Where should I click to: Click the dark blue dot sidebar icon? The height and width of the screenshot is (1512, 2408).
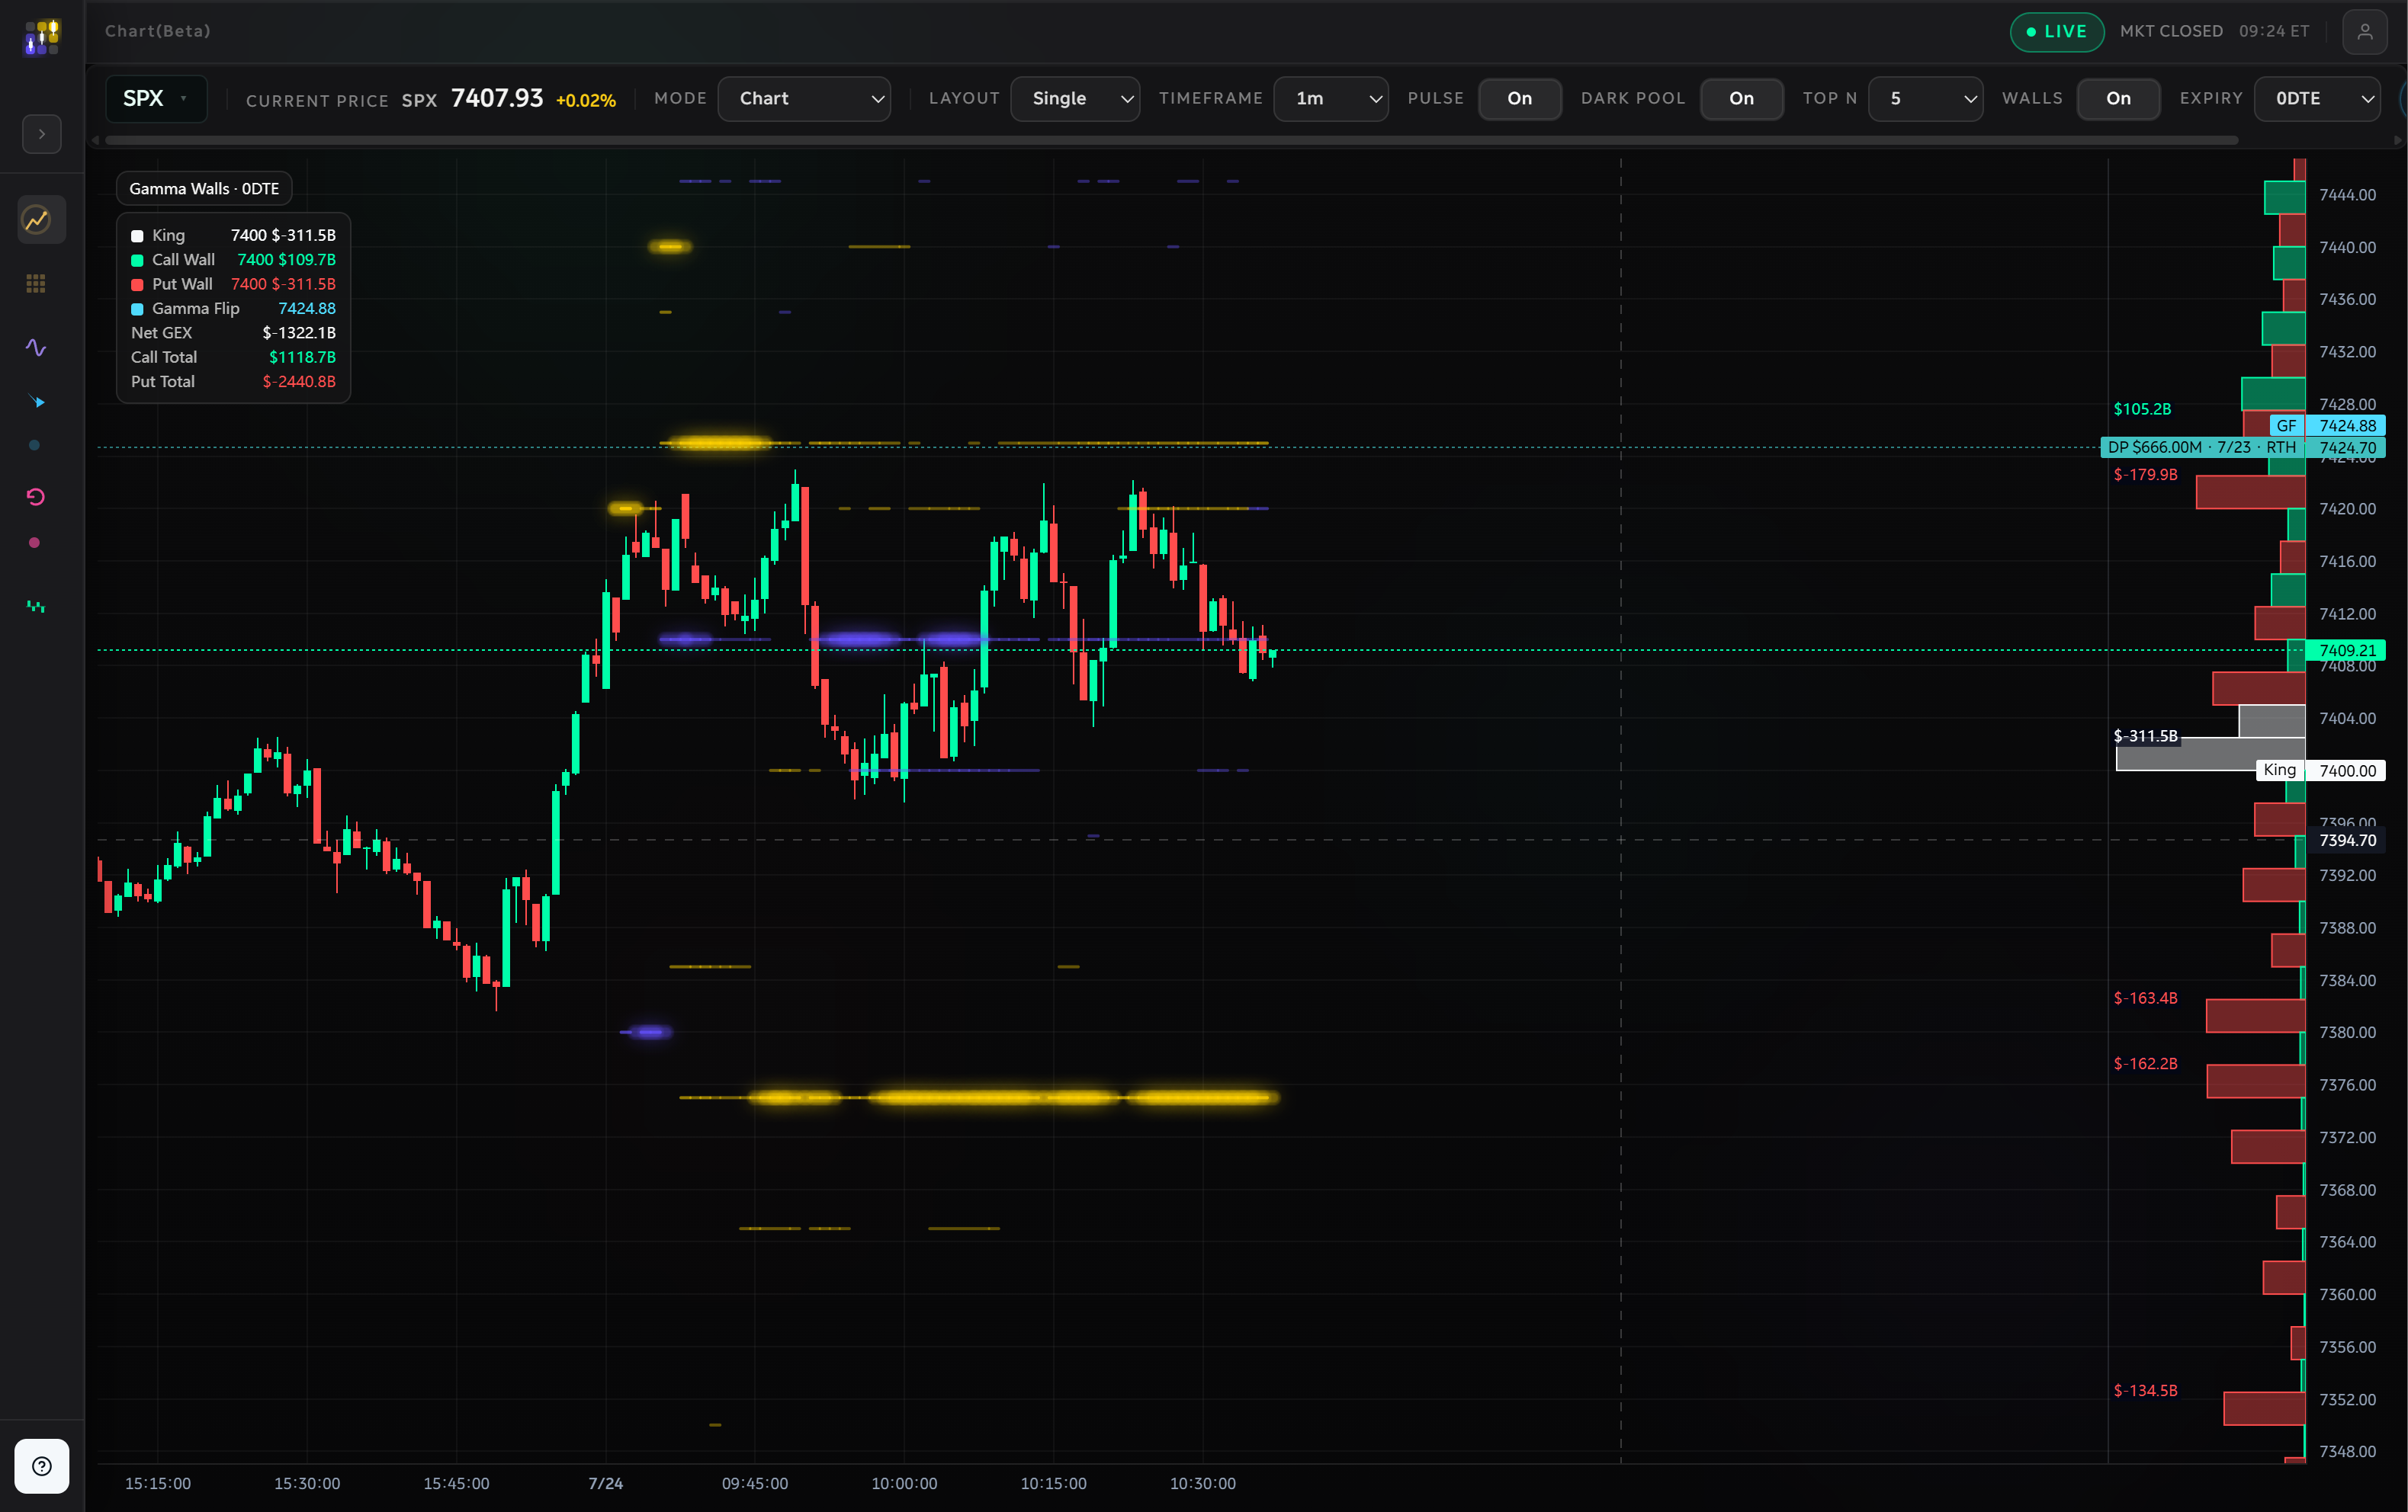coord(35,446)
